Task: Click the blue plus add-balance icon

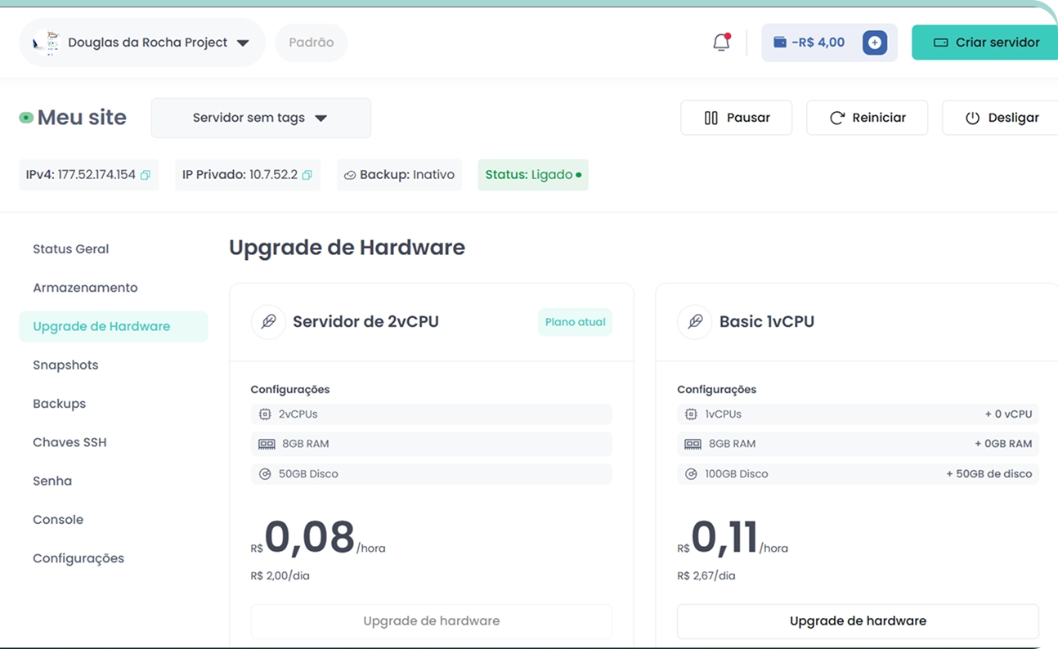Action: tap(874, 43)
